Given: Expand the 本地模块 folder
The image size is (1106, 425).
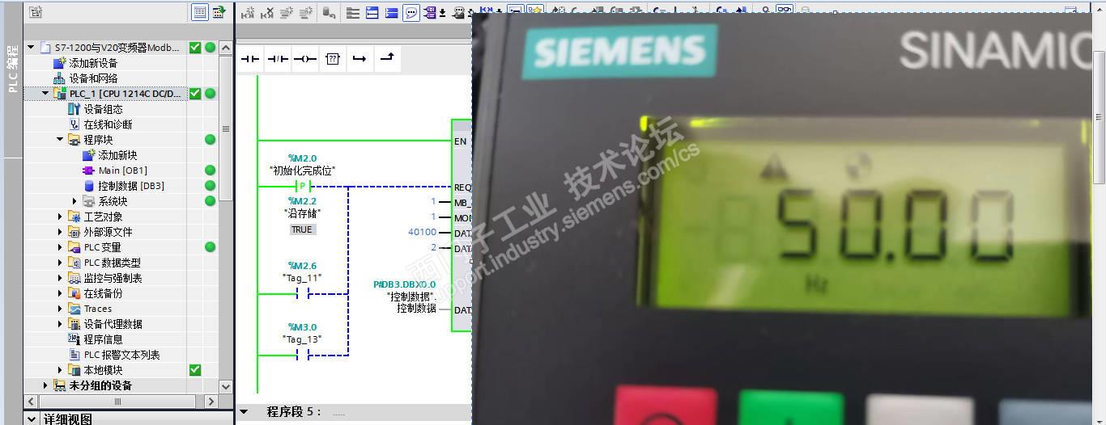Looking at the screenshot, I should [x=60, y=370].
